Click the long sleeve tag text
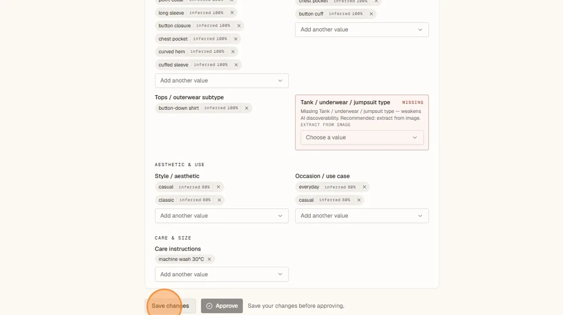Viewport: 563px width, 315px height. [x=171, y=13]
